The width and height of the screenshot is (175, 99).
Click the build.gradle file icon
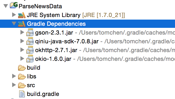click(x=22, y=94)
